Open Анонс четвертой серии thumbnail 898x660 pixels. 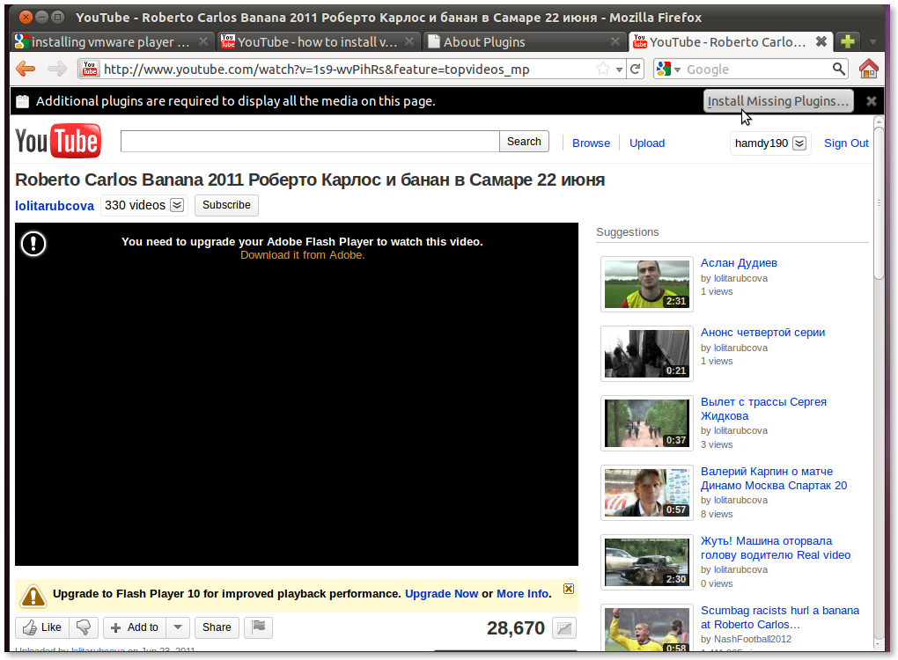[647, 354]
